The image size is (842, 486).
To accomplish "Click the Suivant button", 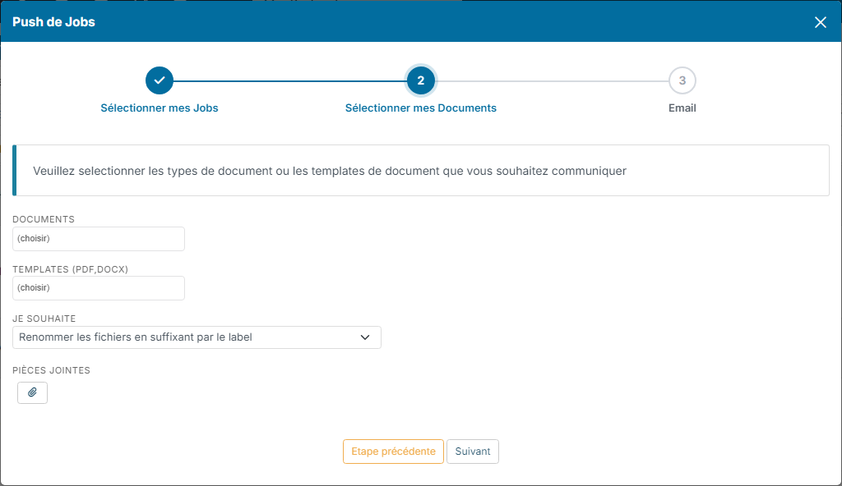I will coord(473,452).
